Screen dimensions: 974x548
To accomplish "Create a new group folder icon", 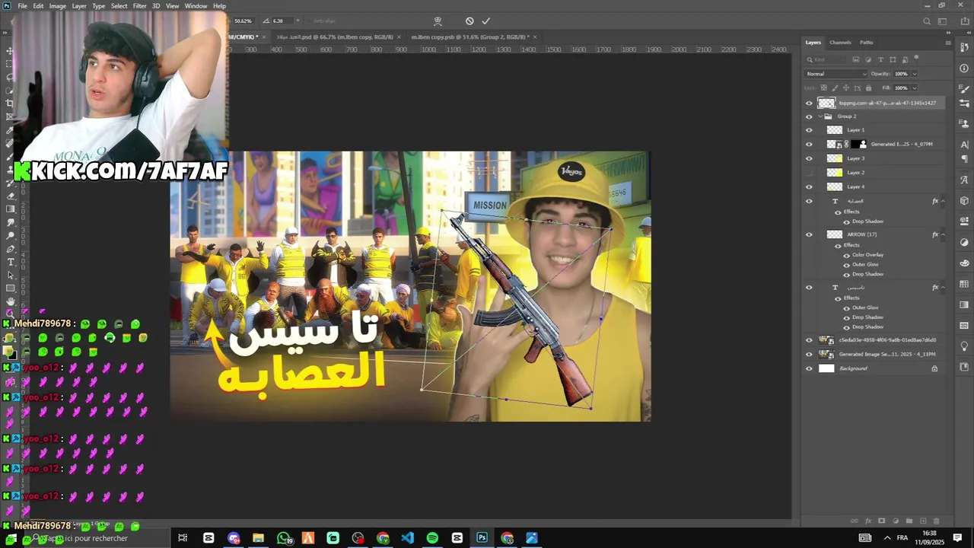I will 909,521.
